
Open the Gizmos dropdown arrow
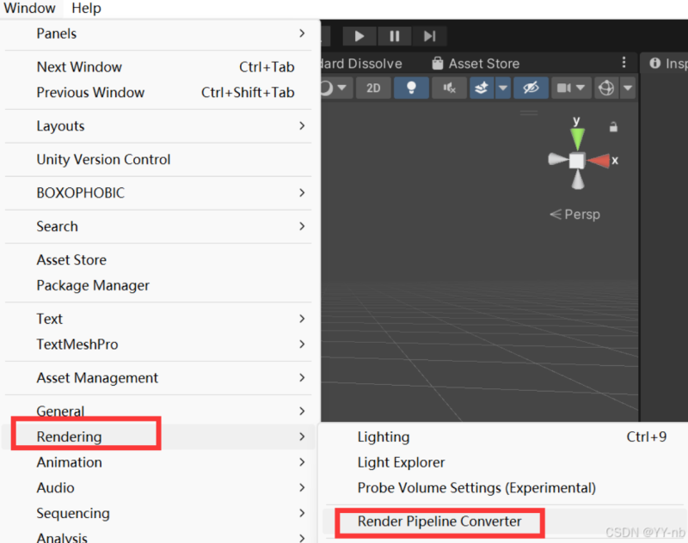coord(628,88)
